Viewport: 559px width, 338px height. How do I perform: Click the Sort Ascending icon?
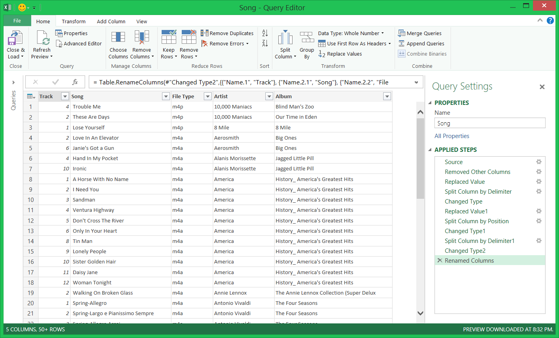pos(265,34)
